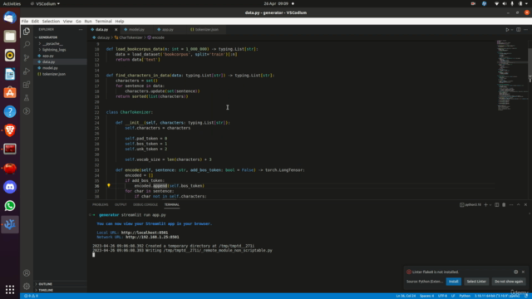Expand the OUTLINE section
The width and height of the screenshot is (532, 299).
click(x=45, y=284)
